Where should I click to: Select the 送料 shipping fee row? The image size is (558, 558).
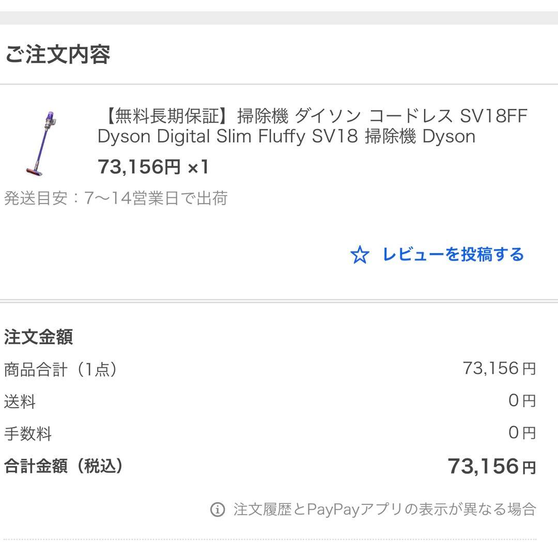coord(20,402)
